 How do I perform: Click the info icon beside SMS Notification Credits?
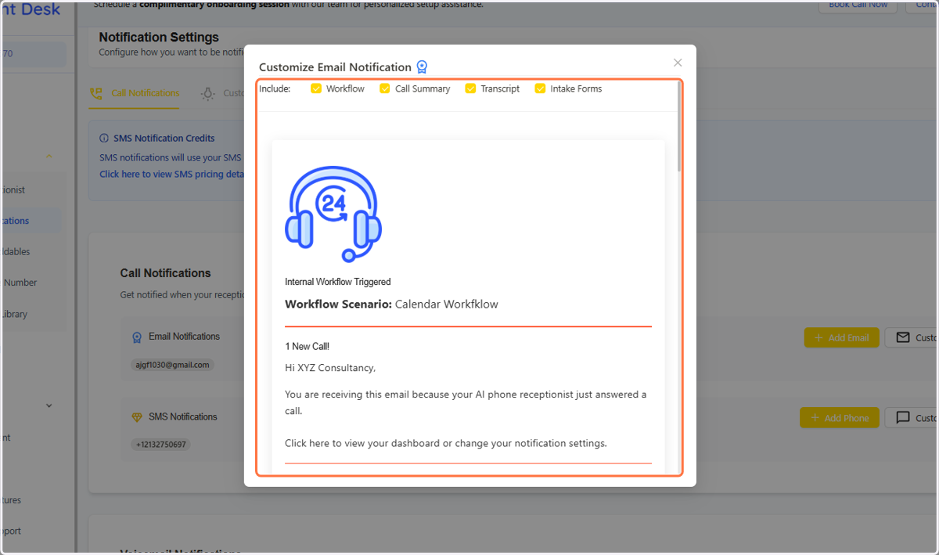coord(104,139)
